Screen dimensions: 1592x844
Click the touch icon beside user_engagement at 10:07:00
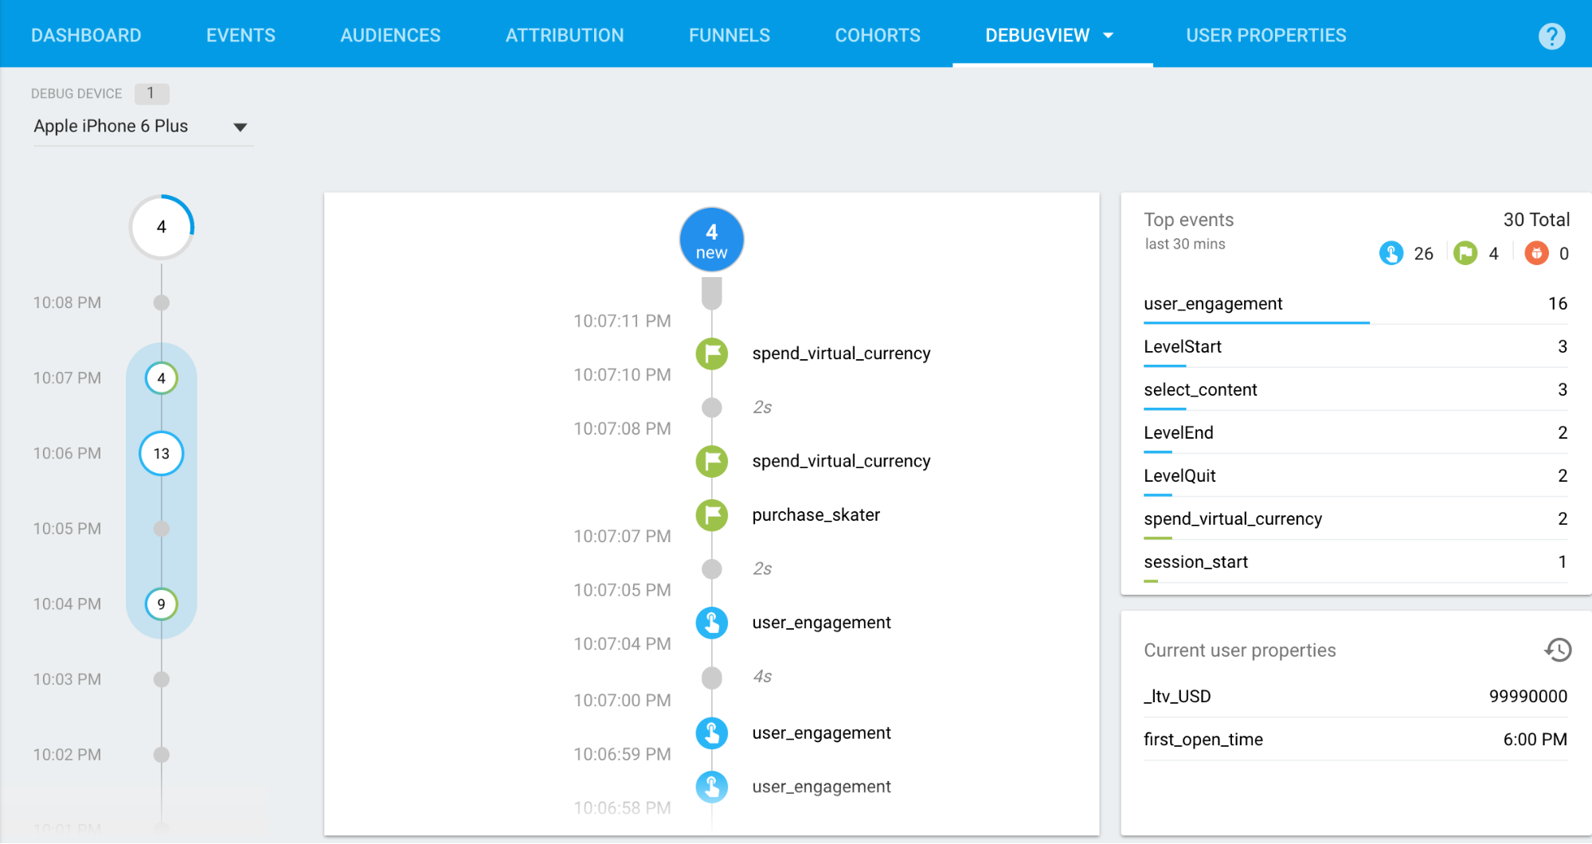(711, 733)
